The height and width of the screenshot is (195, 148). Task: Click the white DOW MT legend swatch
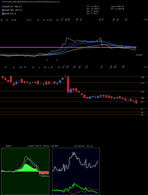click(x=3, y=10)
